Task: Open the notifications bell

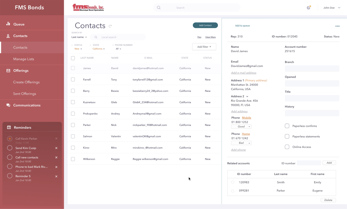Action: 308,7
